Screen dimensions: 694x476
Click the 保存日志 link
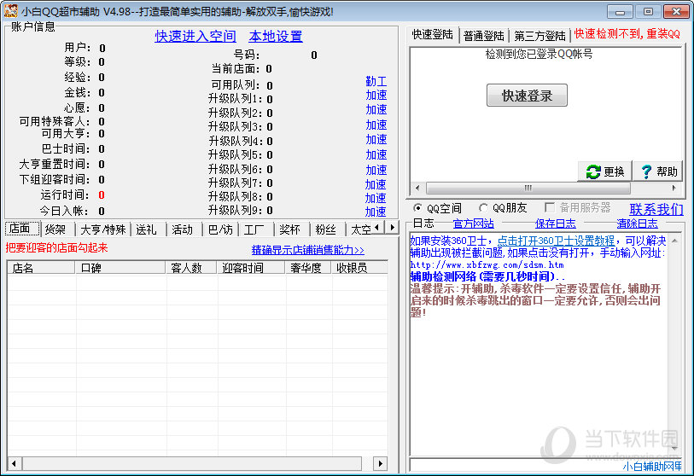pyautogui.click(x=556, y=223)
